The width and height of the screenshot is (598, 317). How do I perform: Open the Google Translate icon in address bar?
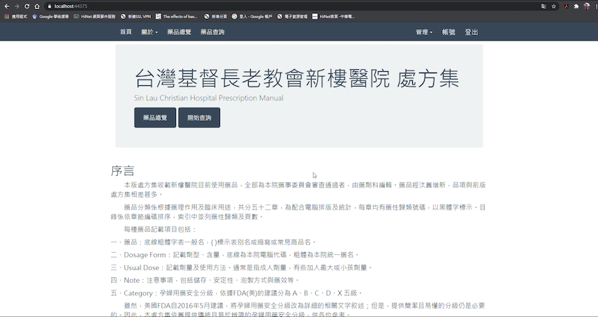(x=544, y=6)
